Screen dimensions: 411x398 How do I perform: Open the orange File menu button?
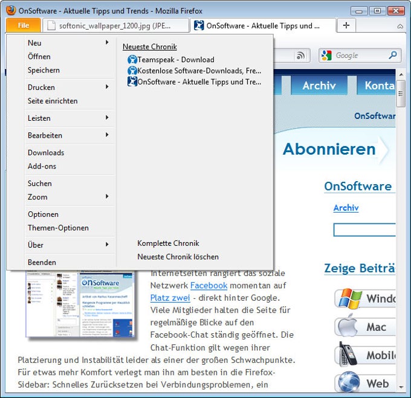[x=24, y=25]
